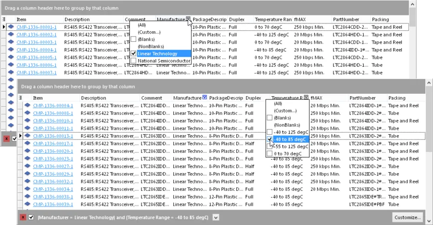The width and height of the screenshot is (433, 225).
Task: Click component icon beside CMP-1336-00006-1
Action: coord(11,64)
